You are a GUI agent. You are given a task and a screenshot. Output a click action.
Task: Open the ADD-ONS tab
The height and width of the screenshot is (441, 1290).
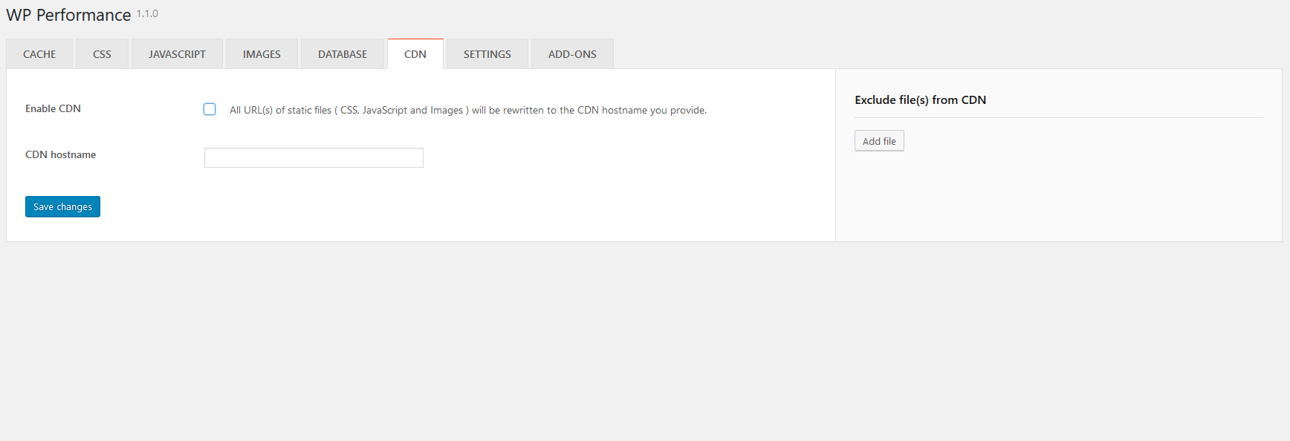572,54
